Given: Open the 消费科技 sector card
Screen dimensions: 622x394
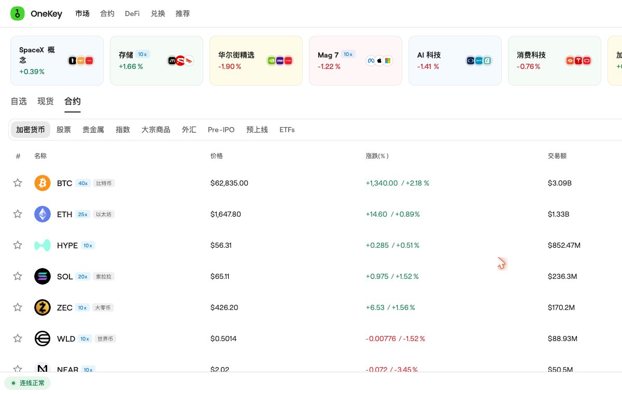Looking at the screenshot, I should click(x=555, y=61).
